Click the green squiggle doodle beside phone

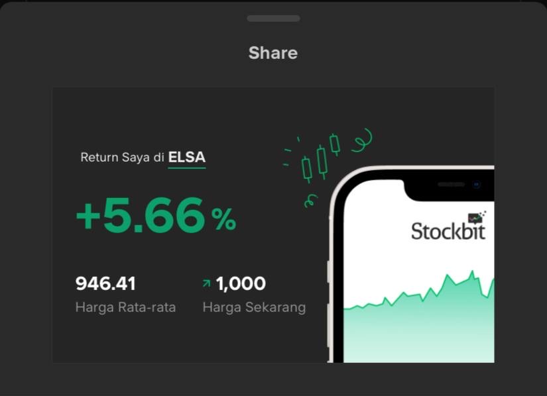pyautogui.click(x=310, y=199)
